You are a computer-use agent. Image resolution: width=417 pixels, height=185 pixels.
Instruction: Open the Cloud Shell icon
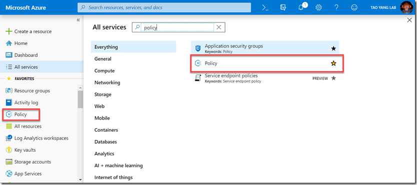265,7
